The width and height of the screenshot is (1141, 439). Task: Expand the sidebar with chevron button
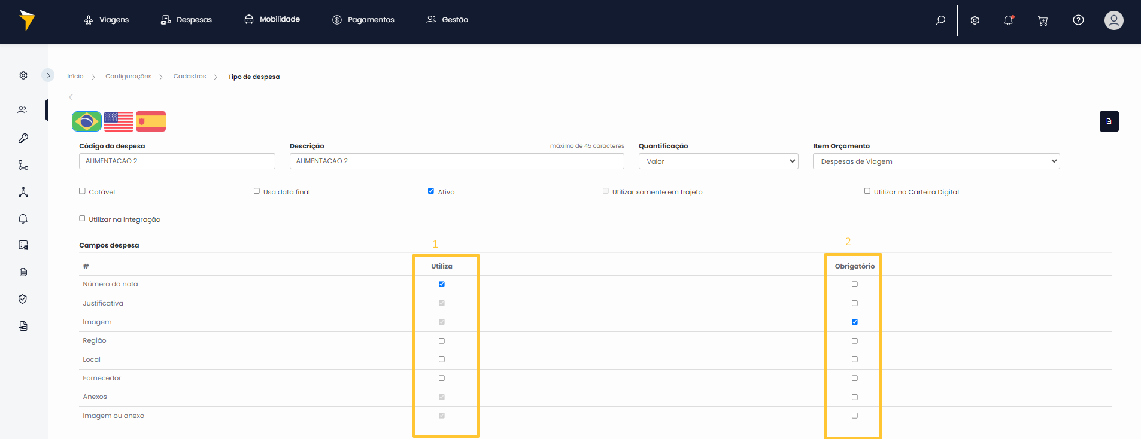(48, 75)
